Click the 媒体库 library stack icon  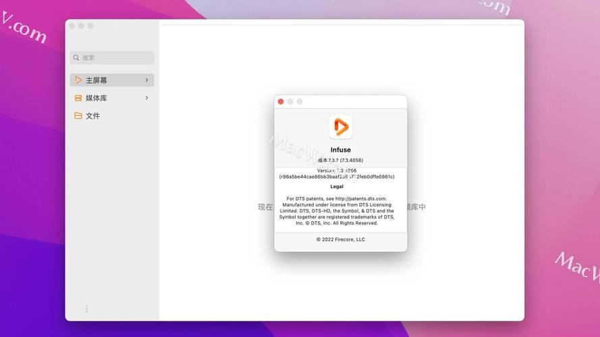coord(78,98)
